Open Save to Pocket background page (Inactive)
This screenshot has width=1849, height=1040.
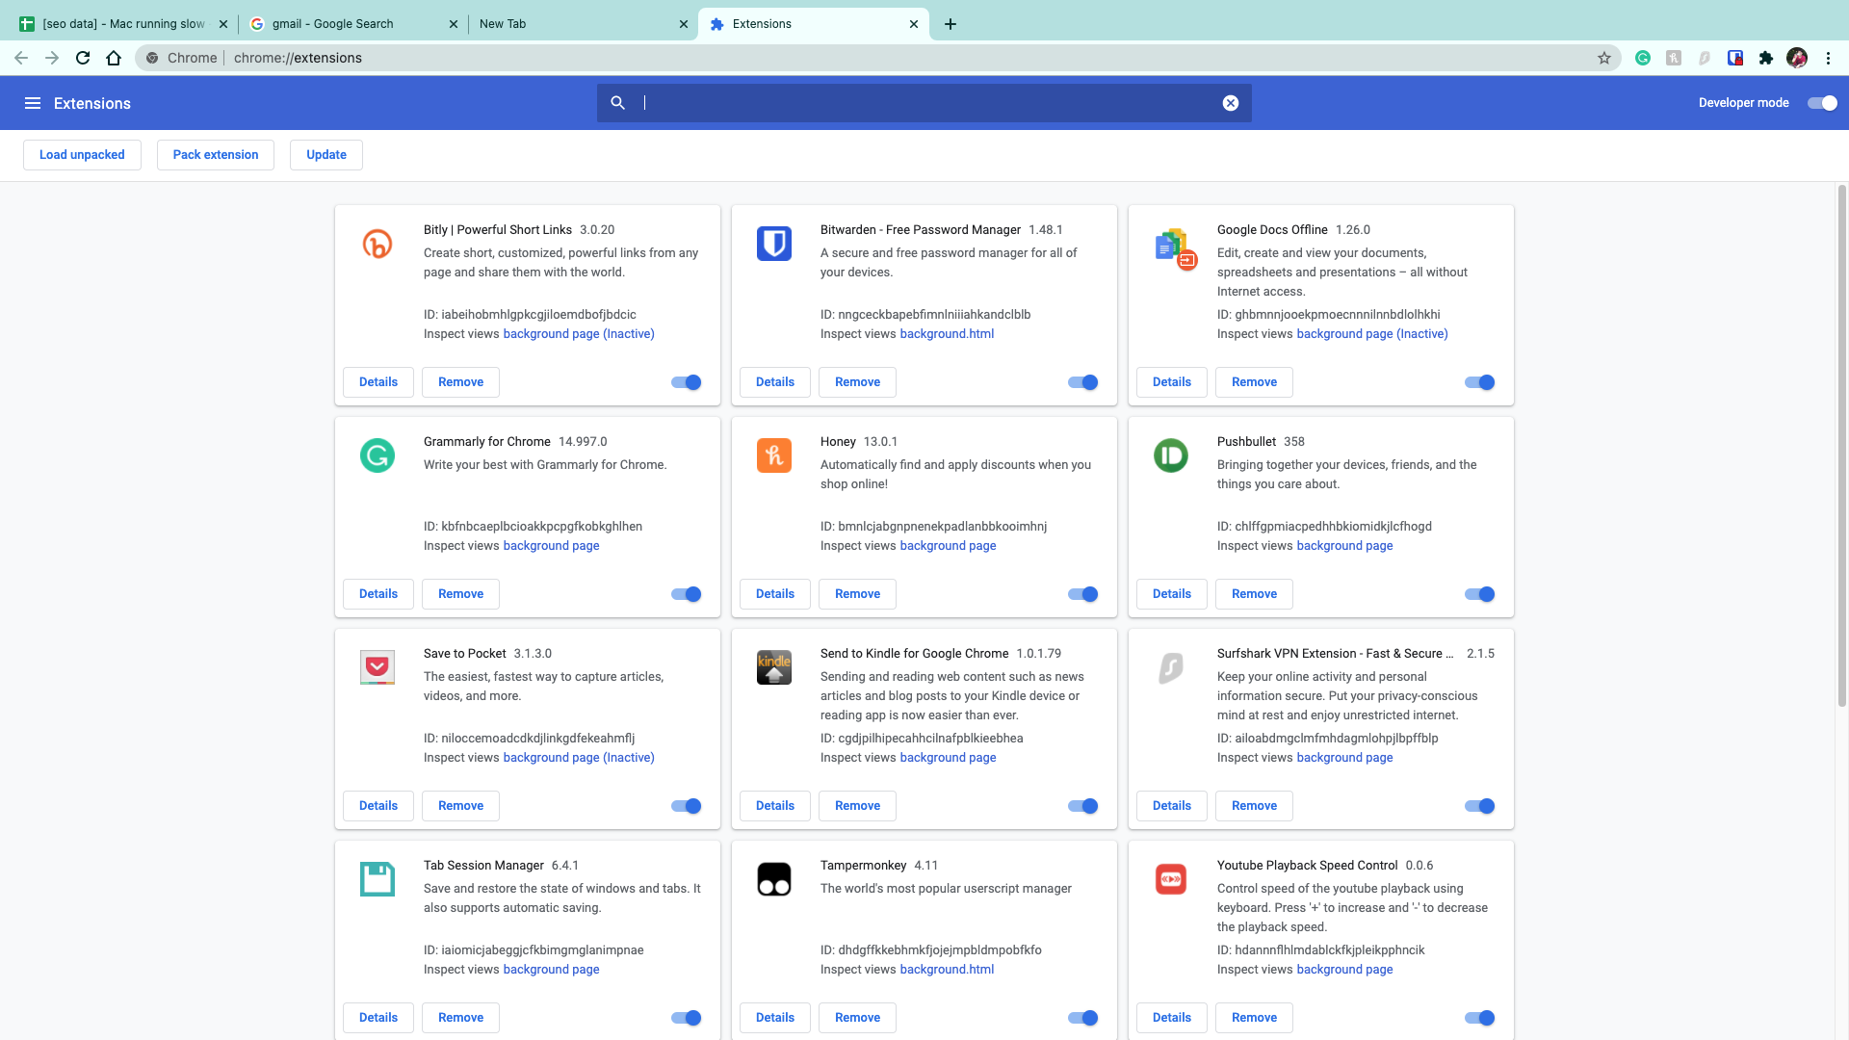(579, 758)
